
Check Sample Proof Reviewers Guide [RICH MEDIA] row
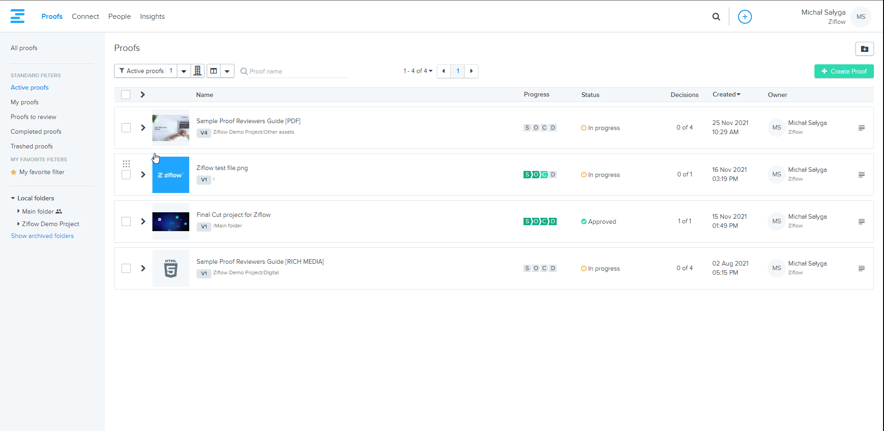126,268
